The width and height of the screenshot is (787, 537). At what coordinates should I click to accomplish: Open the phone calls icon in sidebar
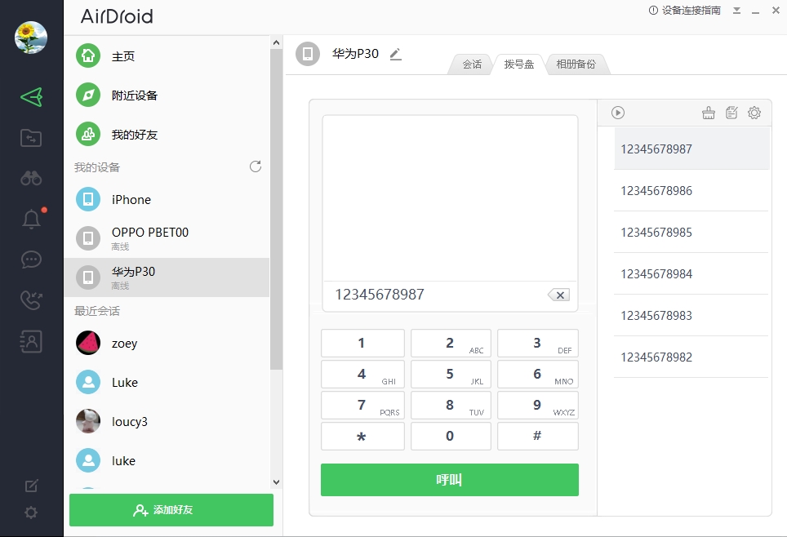(31, 300)
